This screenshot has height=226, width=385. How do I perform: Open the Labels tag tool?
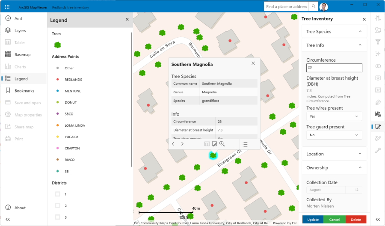tap(378, 102)
